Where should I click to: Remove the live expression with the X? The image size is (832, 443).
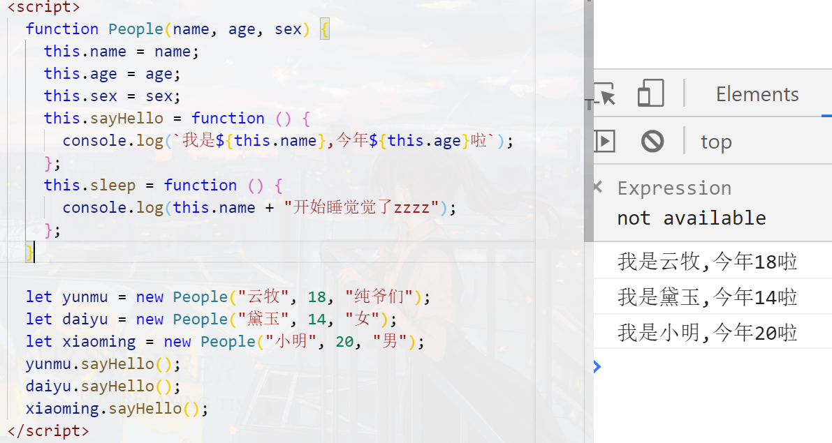pos(598,186)
